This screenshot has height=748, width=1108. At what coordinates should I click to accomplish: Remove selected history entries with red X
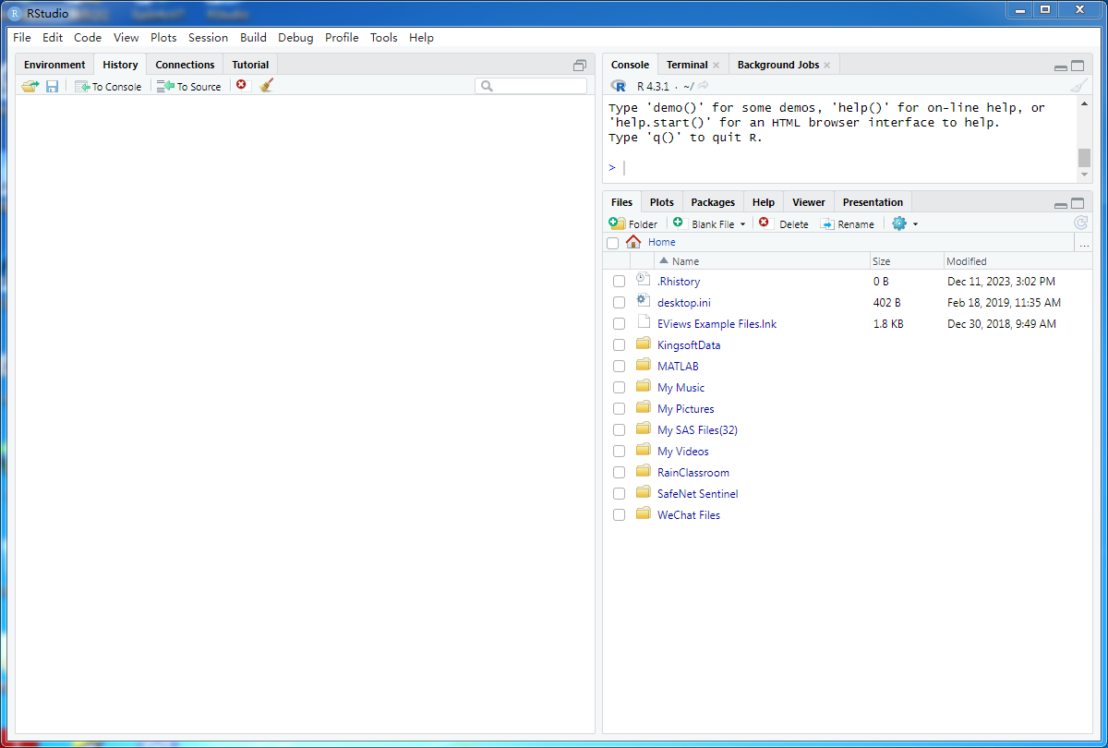242,85
